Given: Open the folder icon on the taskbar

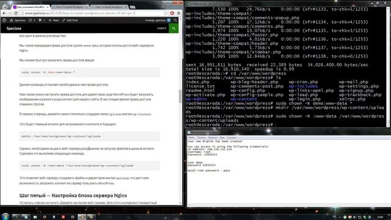Looking at the screenshot, I should click(x=35, y=217).
